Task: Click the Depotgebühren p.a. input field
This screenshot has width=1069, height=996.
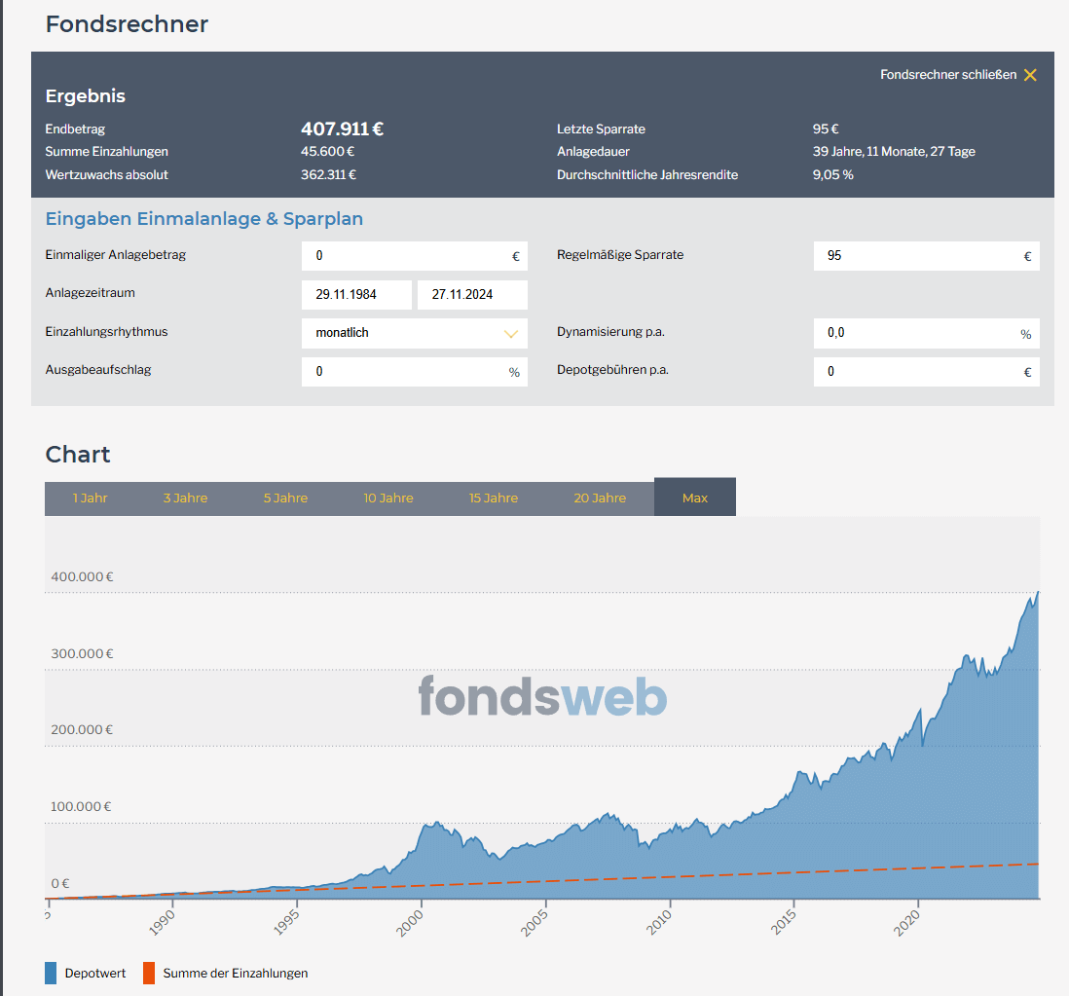Action: point(915,372)
